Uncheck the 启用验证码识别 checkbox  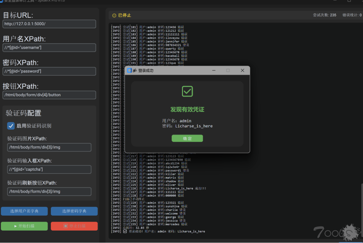pyautogui.click(x=11, y=126)
